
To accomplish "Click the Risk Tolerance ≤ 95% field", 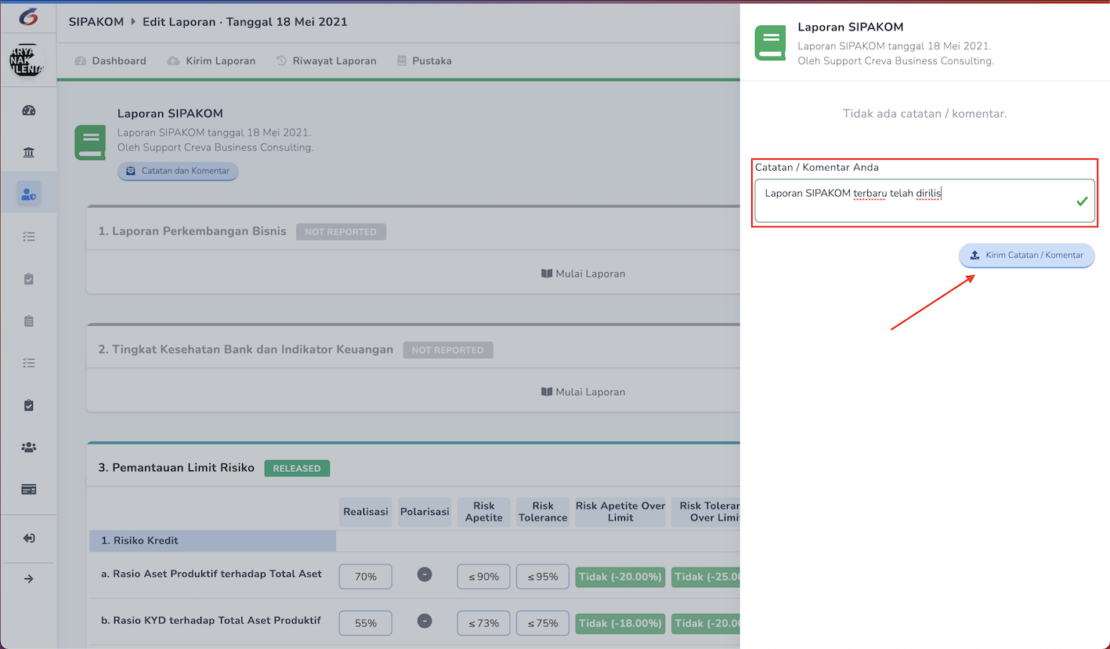I will [543, 577].
